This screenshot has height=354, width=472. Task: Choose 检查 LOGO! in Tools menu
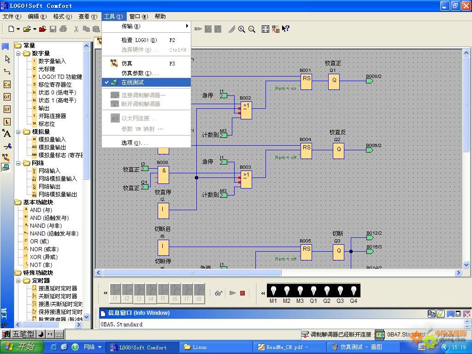click(146, 40)
